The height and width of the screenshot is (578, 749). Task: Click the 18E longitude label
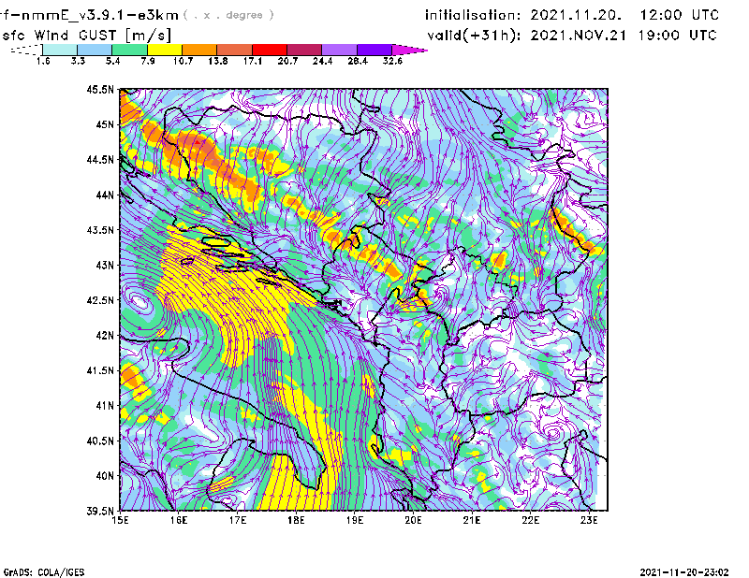pos(296,520)
